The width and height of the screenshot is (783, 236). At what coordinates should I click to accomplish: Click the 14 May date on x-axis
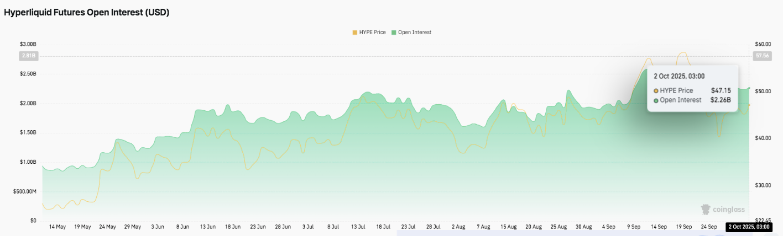click(x=58, y=227)
